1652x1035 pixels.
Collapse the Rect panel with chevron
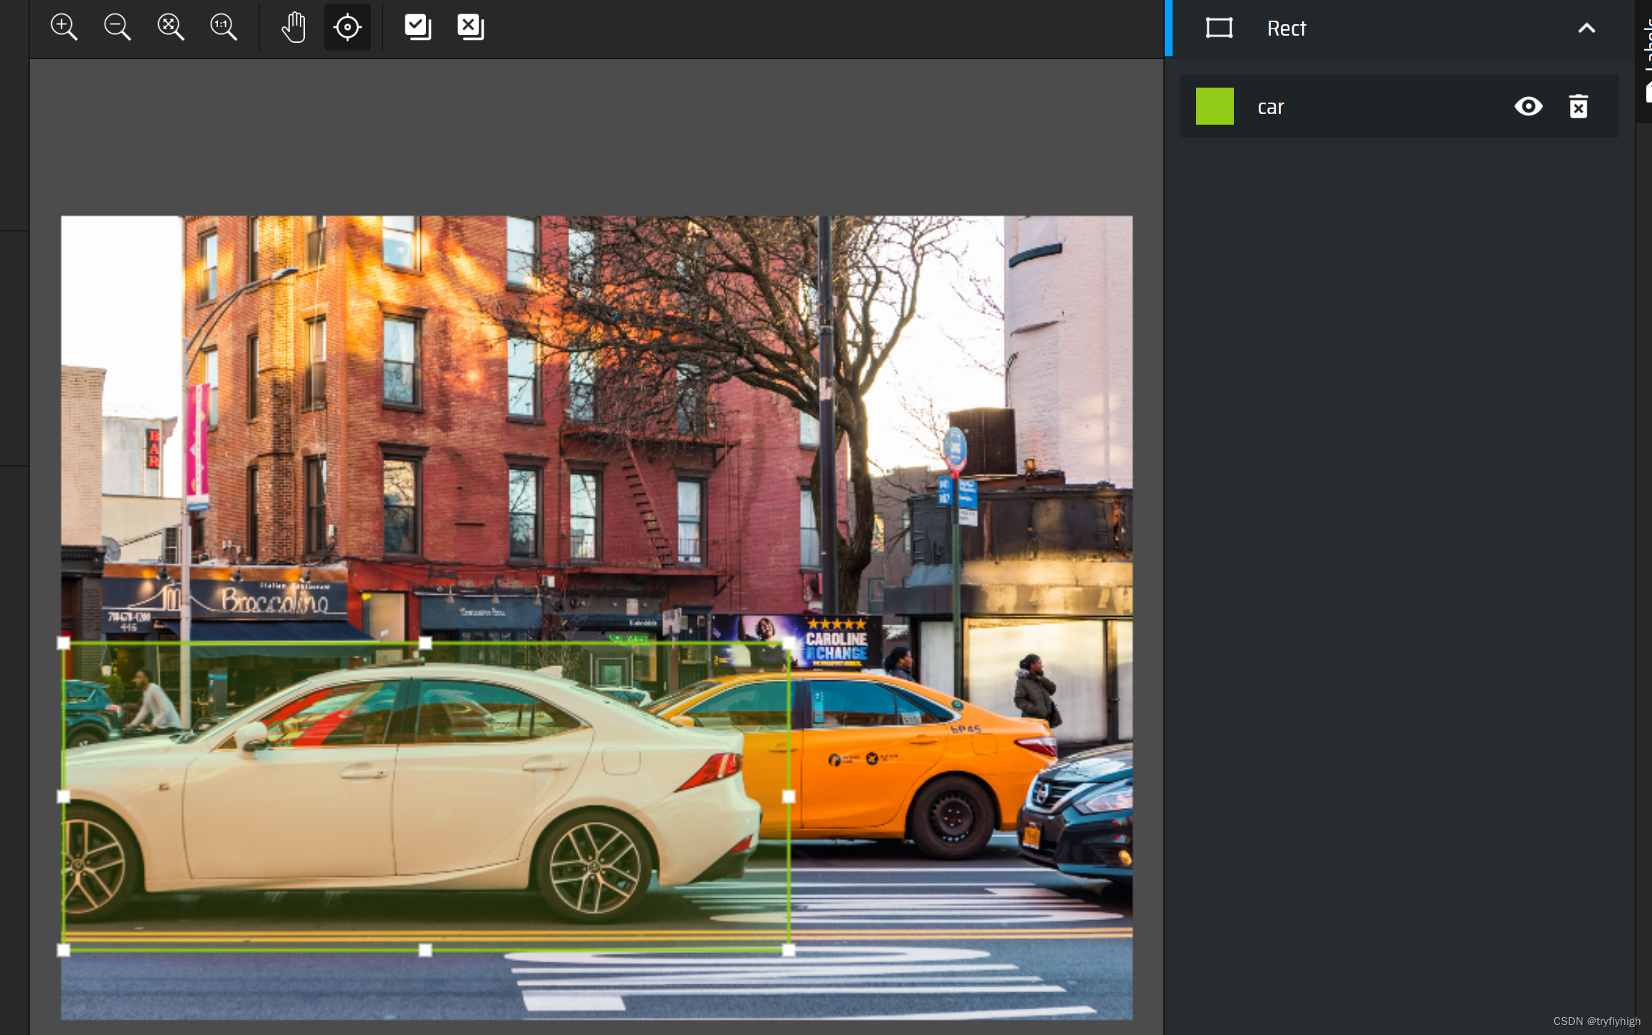coord(1586,28)
